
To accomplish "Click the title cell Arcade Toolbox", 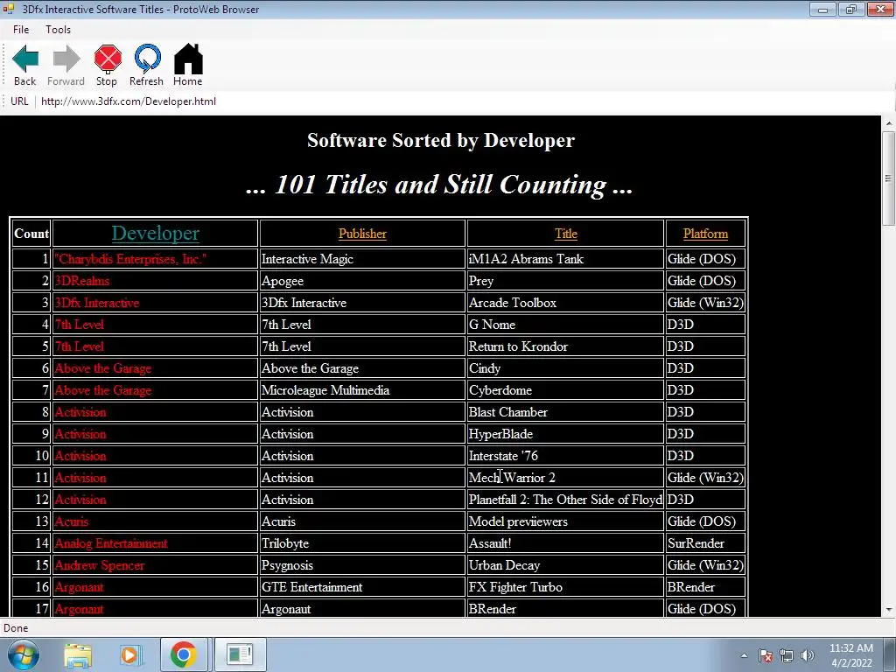I will click(565, 303).
